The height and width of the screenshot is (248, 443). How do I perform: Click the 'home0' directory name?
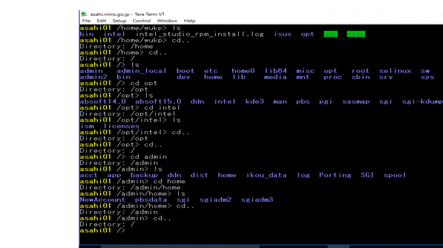(243, 71)
